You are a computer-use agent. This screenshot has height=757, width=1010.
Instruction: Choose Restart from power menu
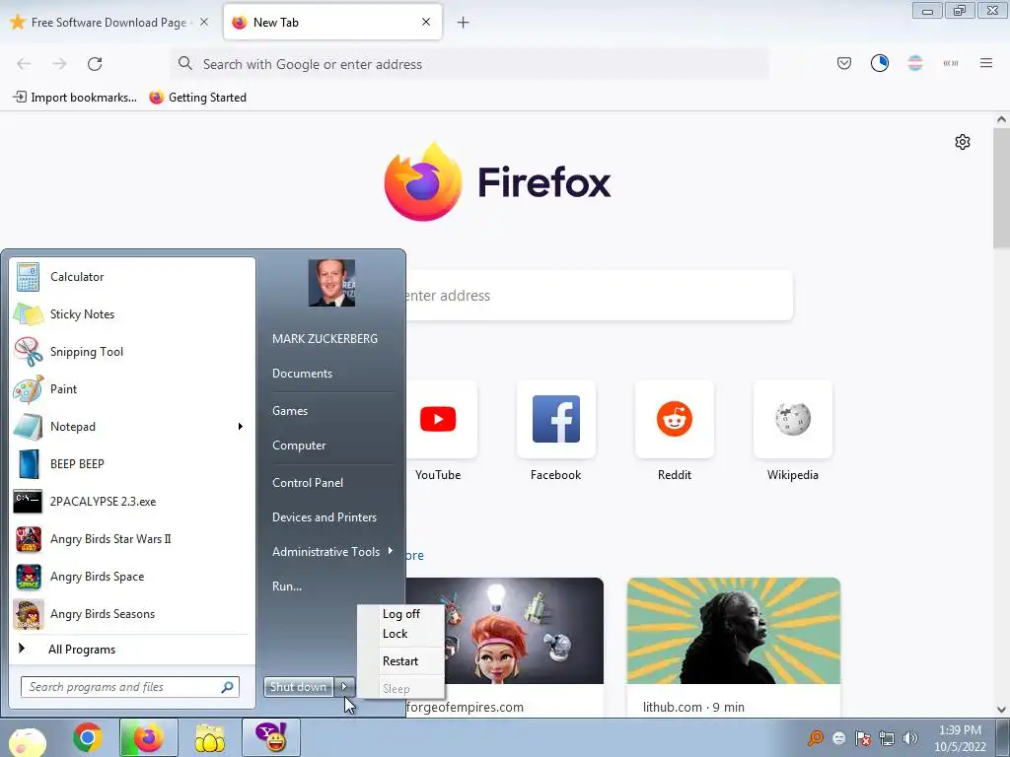[400, 661]
